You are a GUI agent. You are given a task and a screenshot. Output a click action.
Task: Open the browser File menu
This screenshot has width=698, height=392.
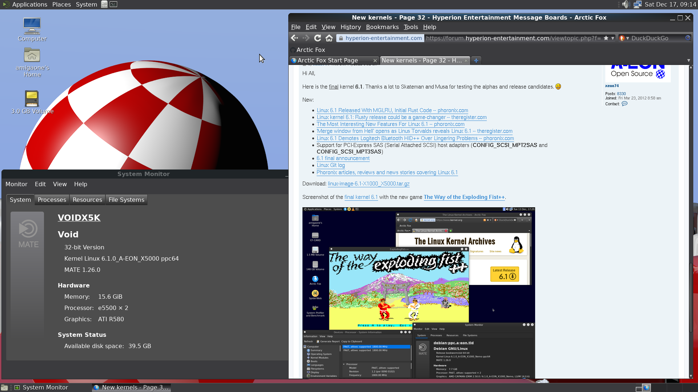coord(296,27)
